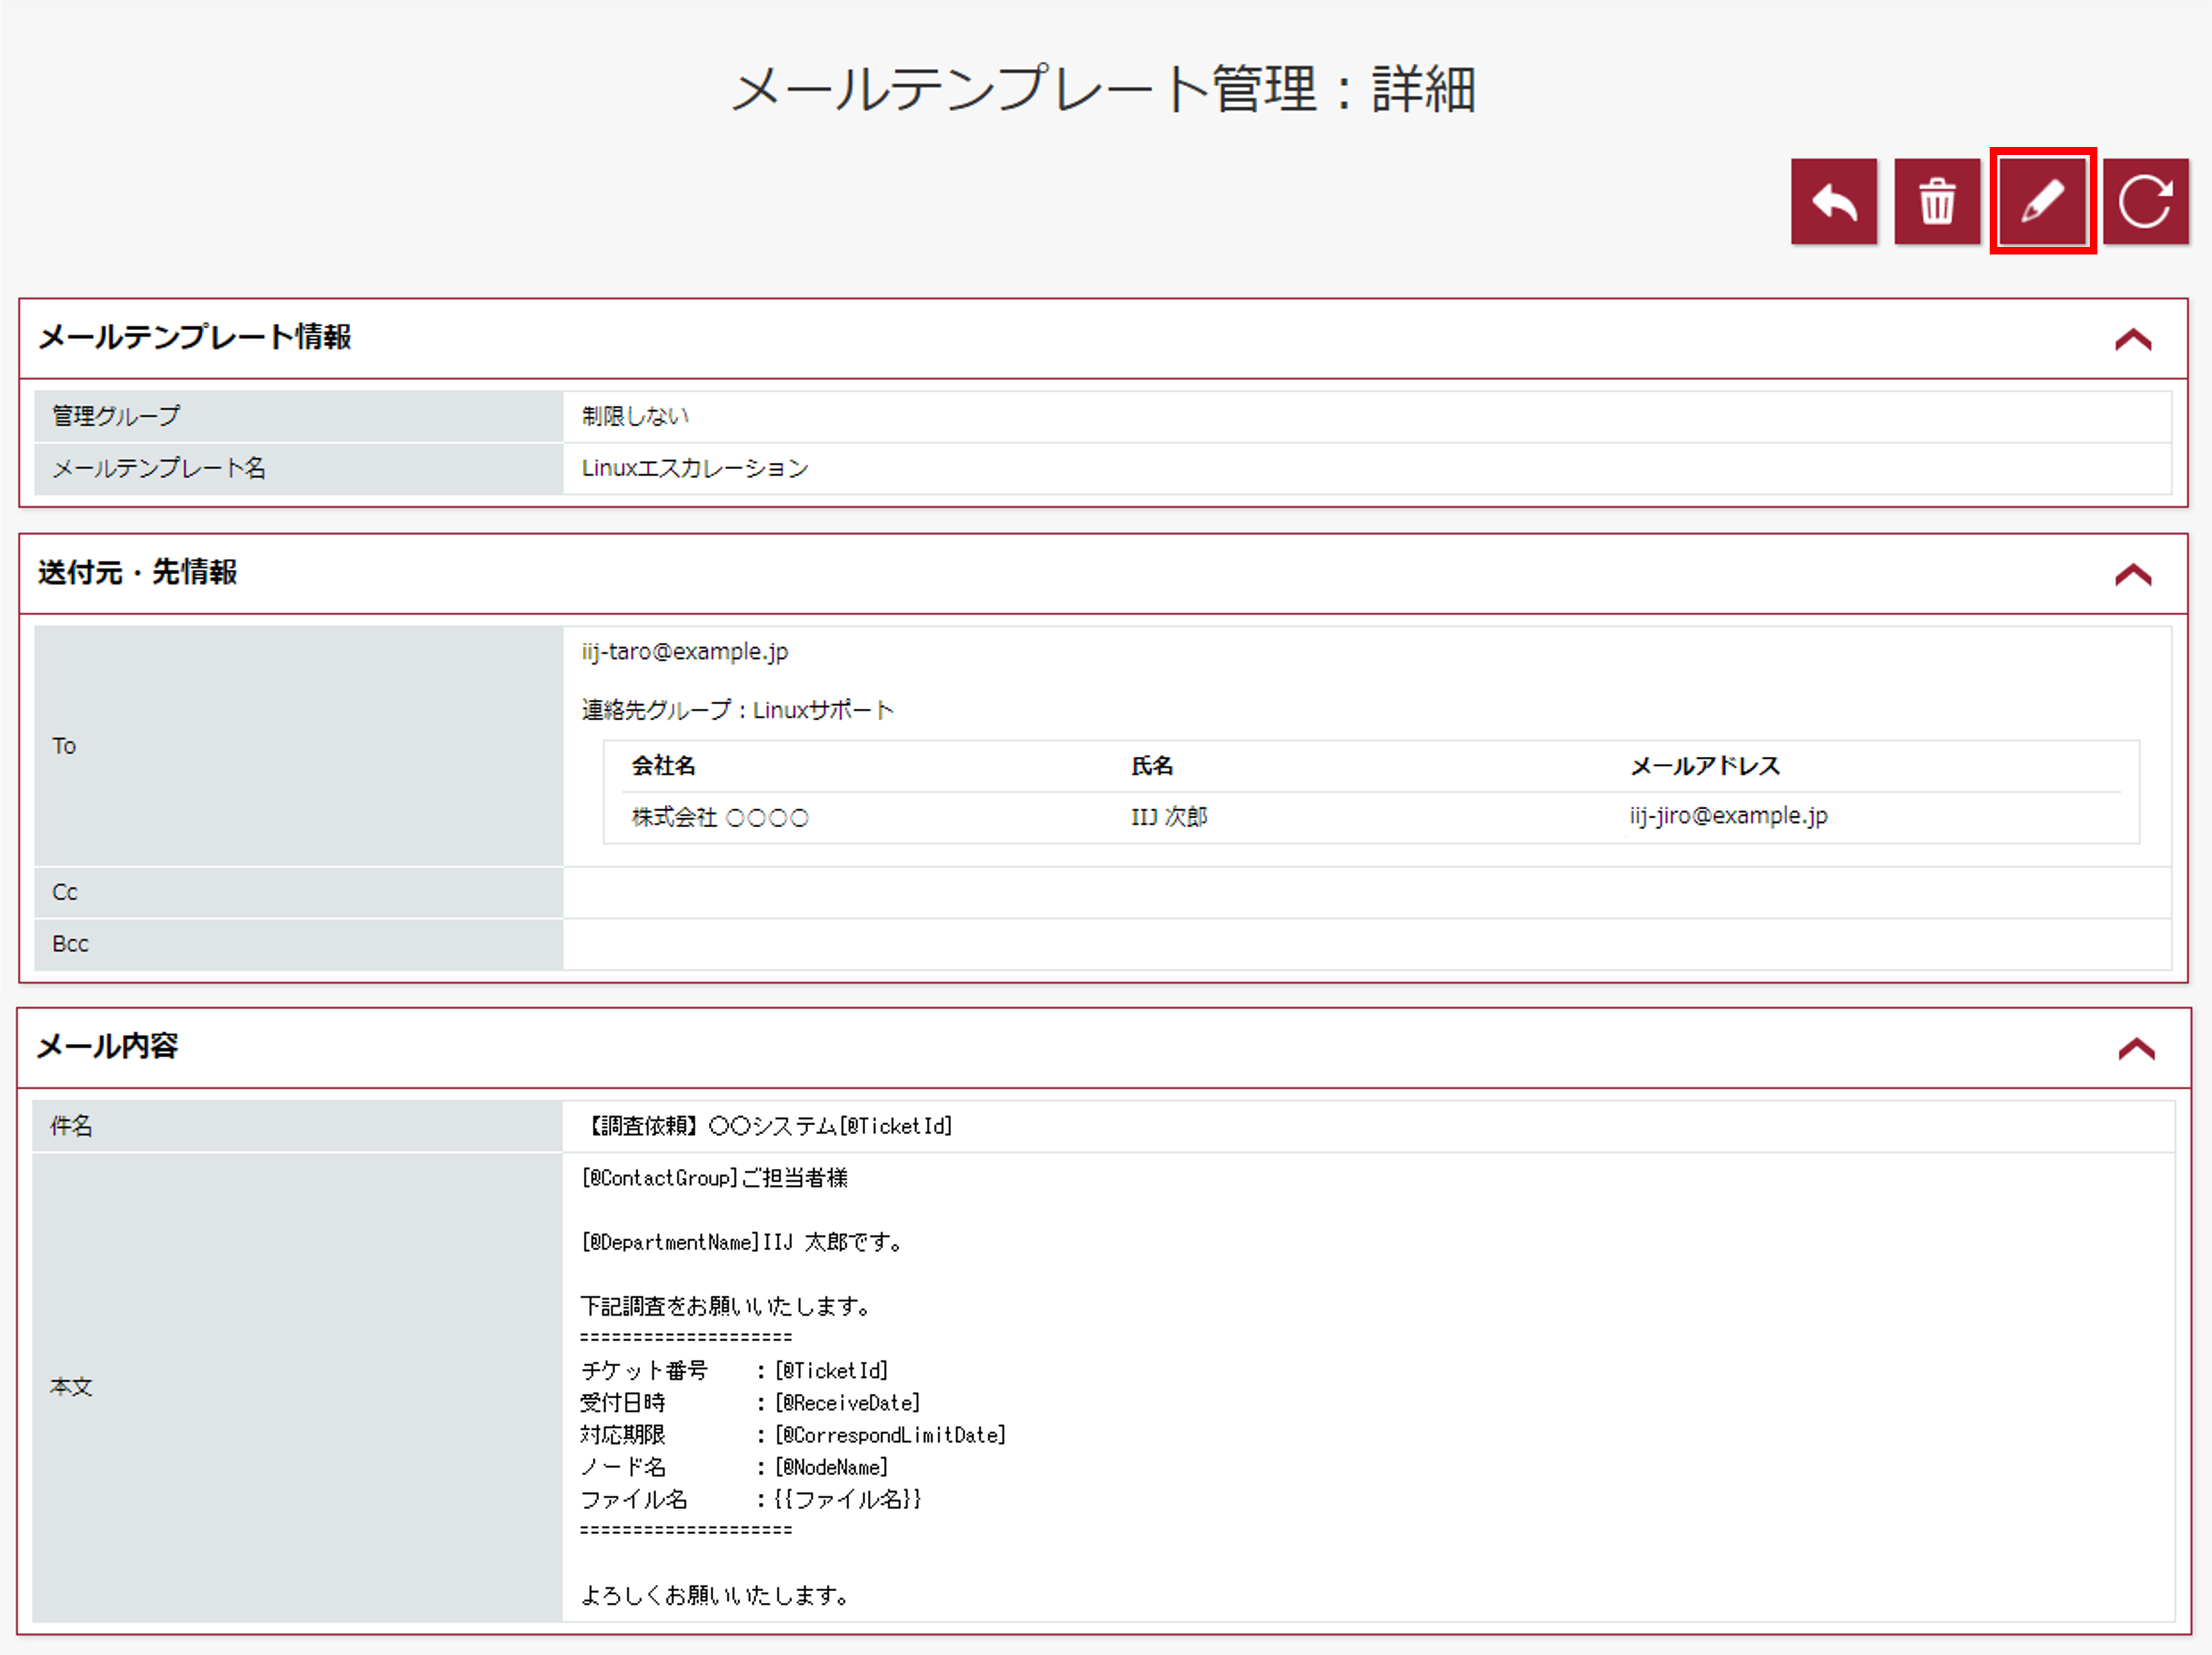Click the メールテンプレート名 label
Image resolution: width=2212 pixels, height=1655 pixels.
[x=159, y=468]
